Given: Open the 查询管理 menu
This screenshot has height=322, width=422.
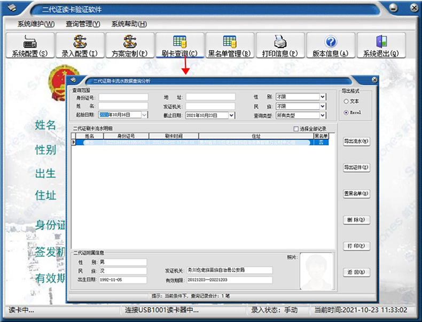Looking at the screenshot, I should (83, 24).
